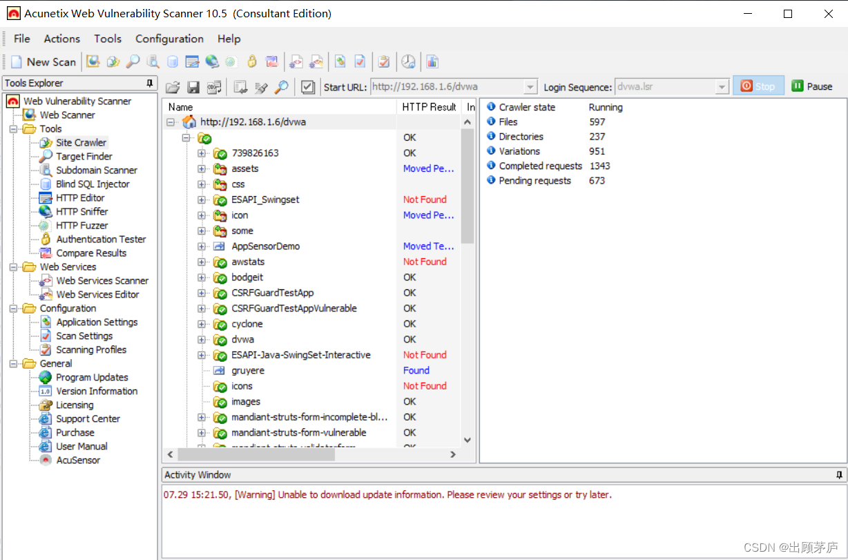
Task: Open the Start URL dropdown arrow
Action: coord(530,87)
